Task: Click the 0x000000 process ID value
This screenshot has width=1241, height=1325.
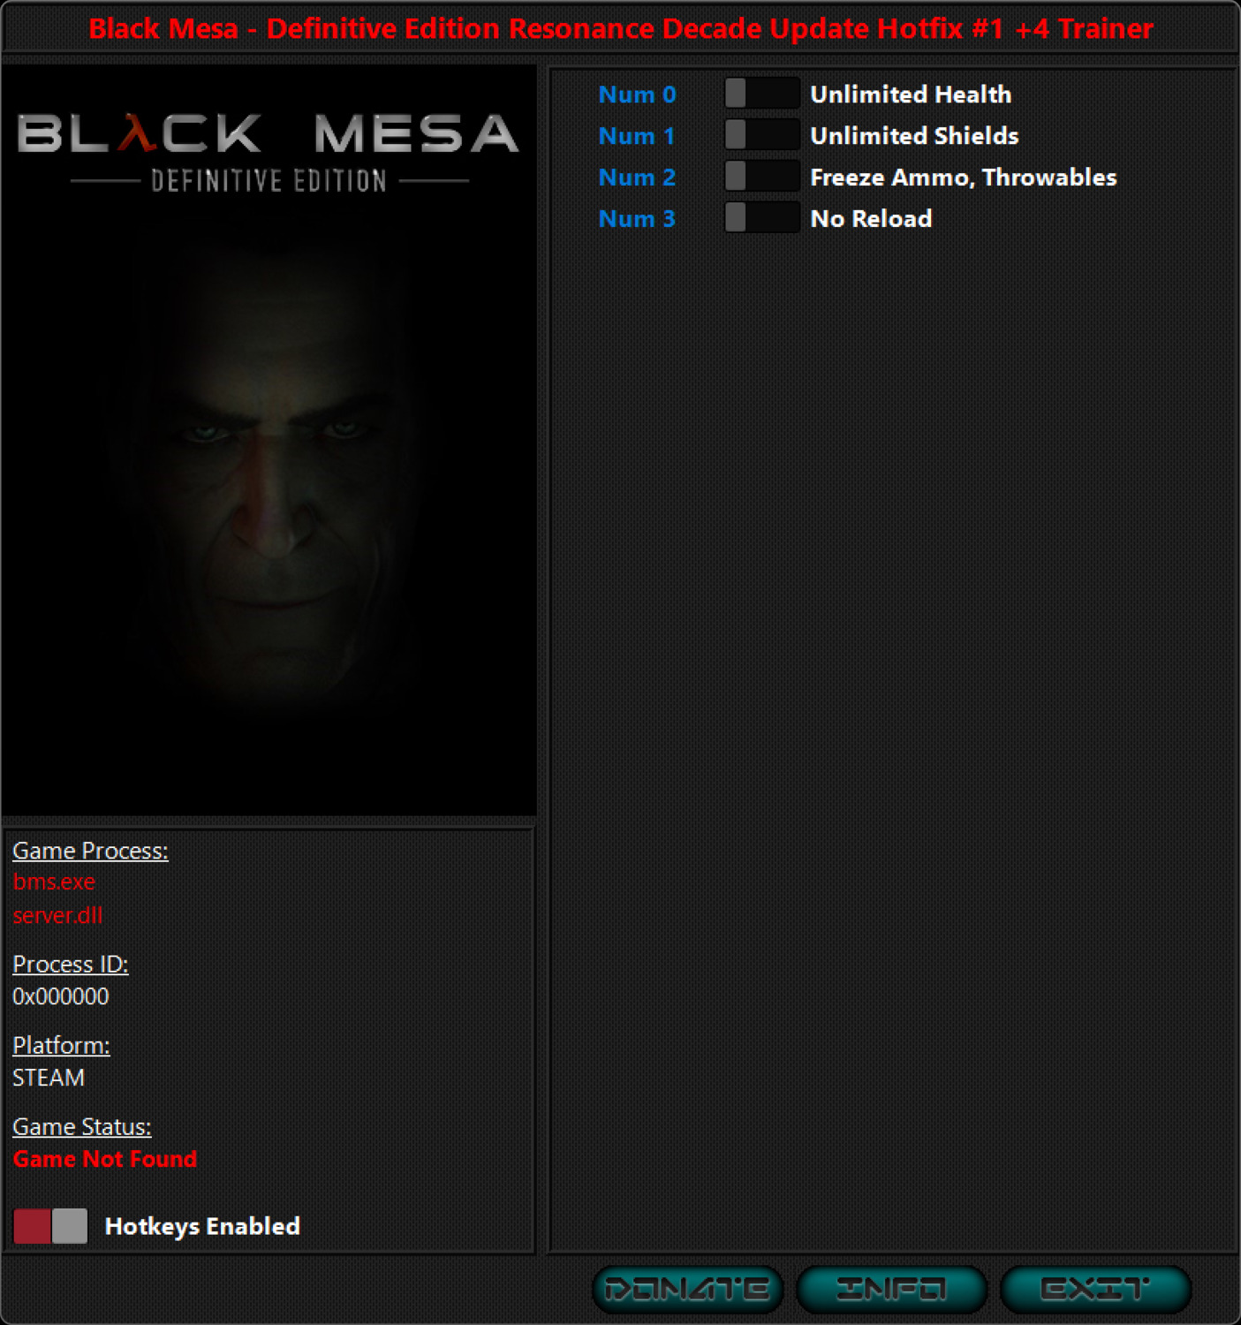Action: tap(61, 996)
